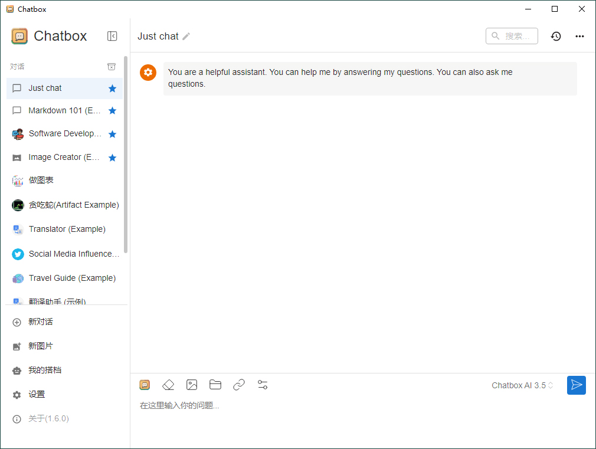
Task: Open the Travel Guide (Example) conversation
Action: tap(72, 278)
